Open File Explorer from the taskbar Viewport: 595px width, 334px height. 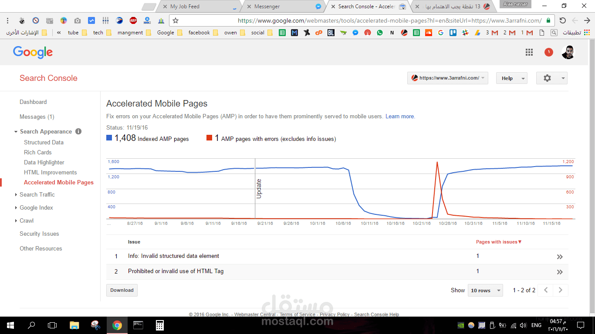coord(74,325)
